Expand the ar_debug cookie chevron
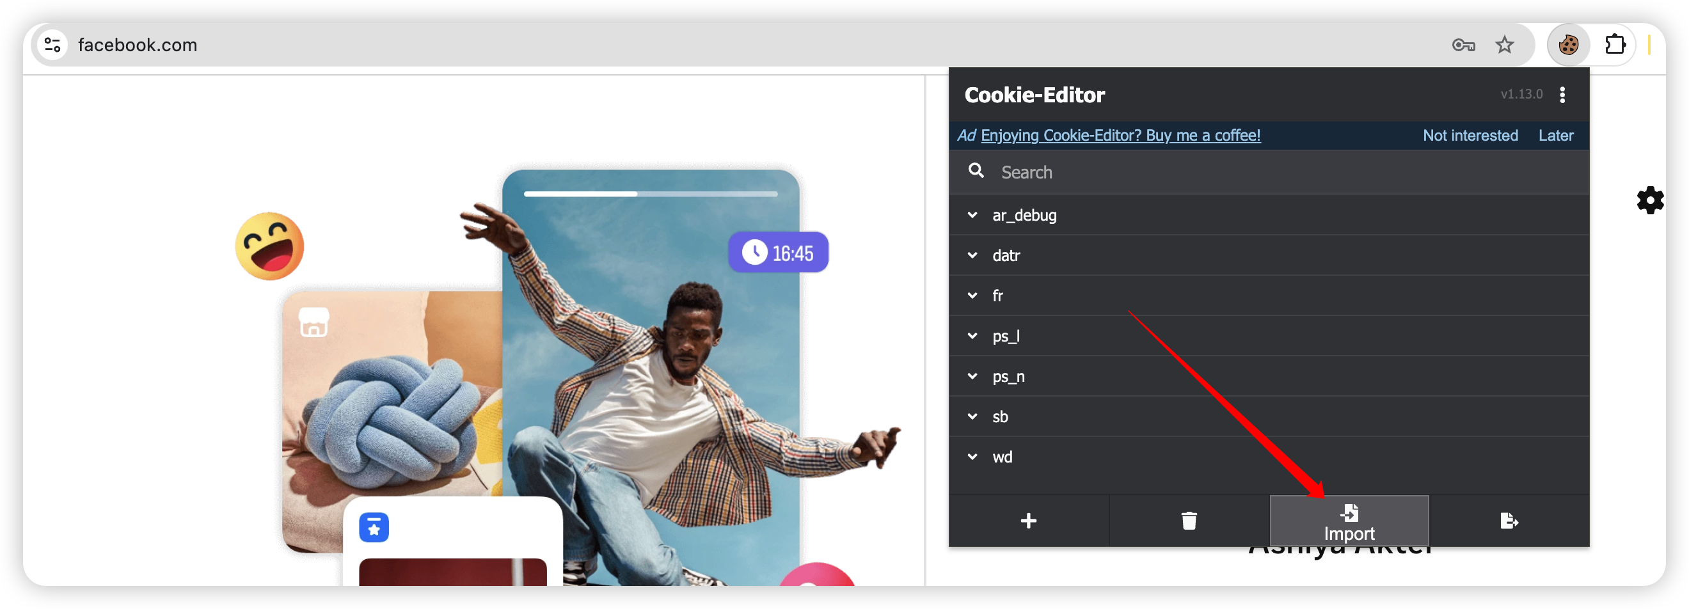The image size is (1689, 609). point(972,215)
